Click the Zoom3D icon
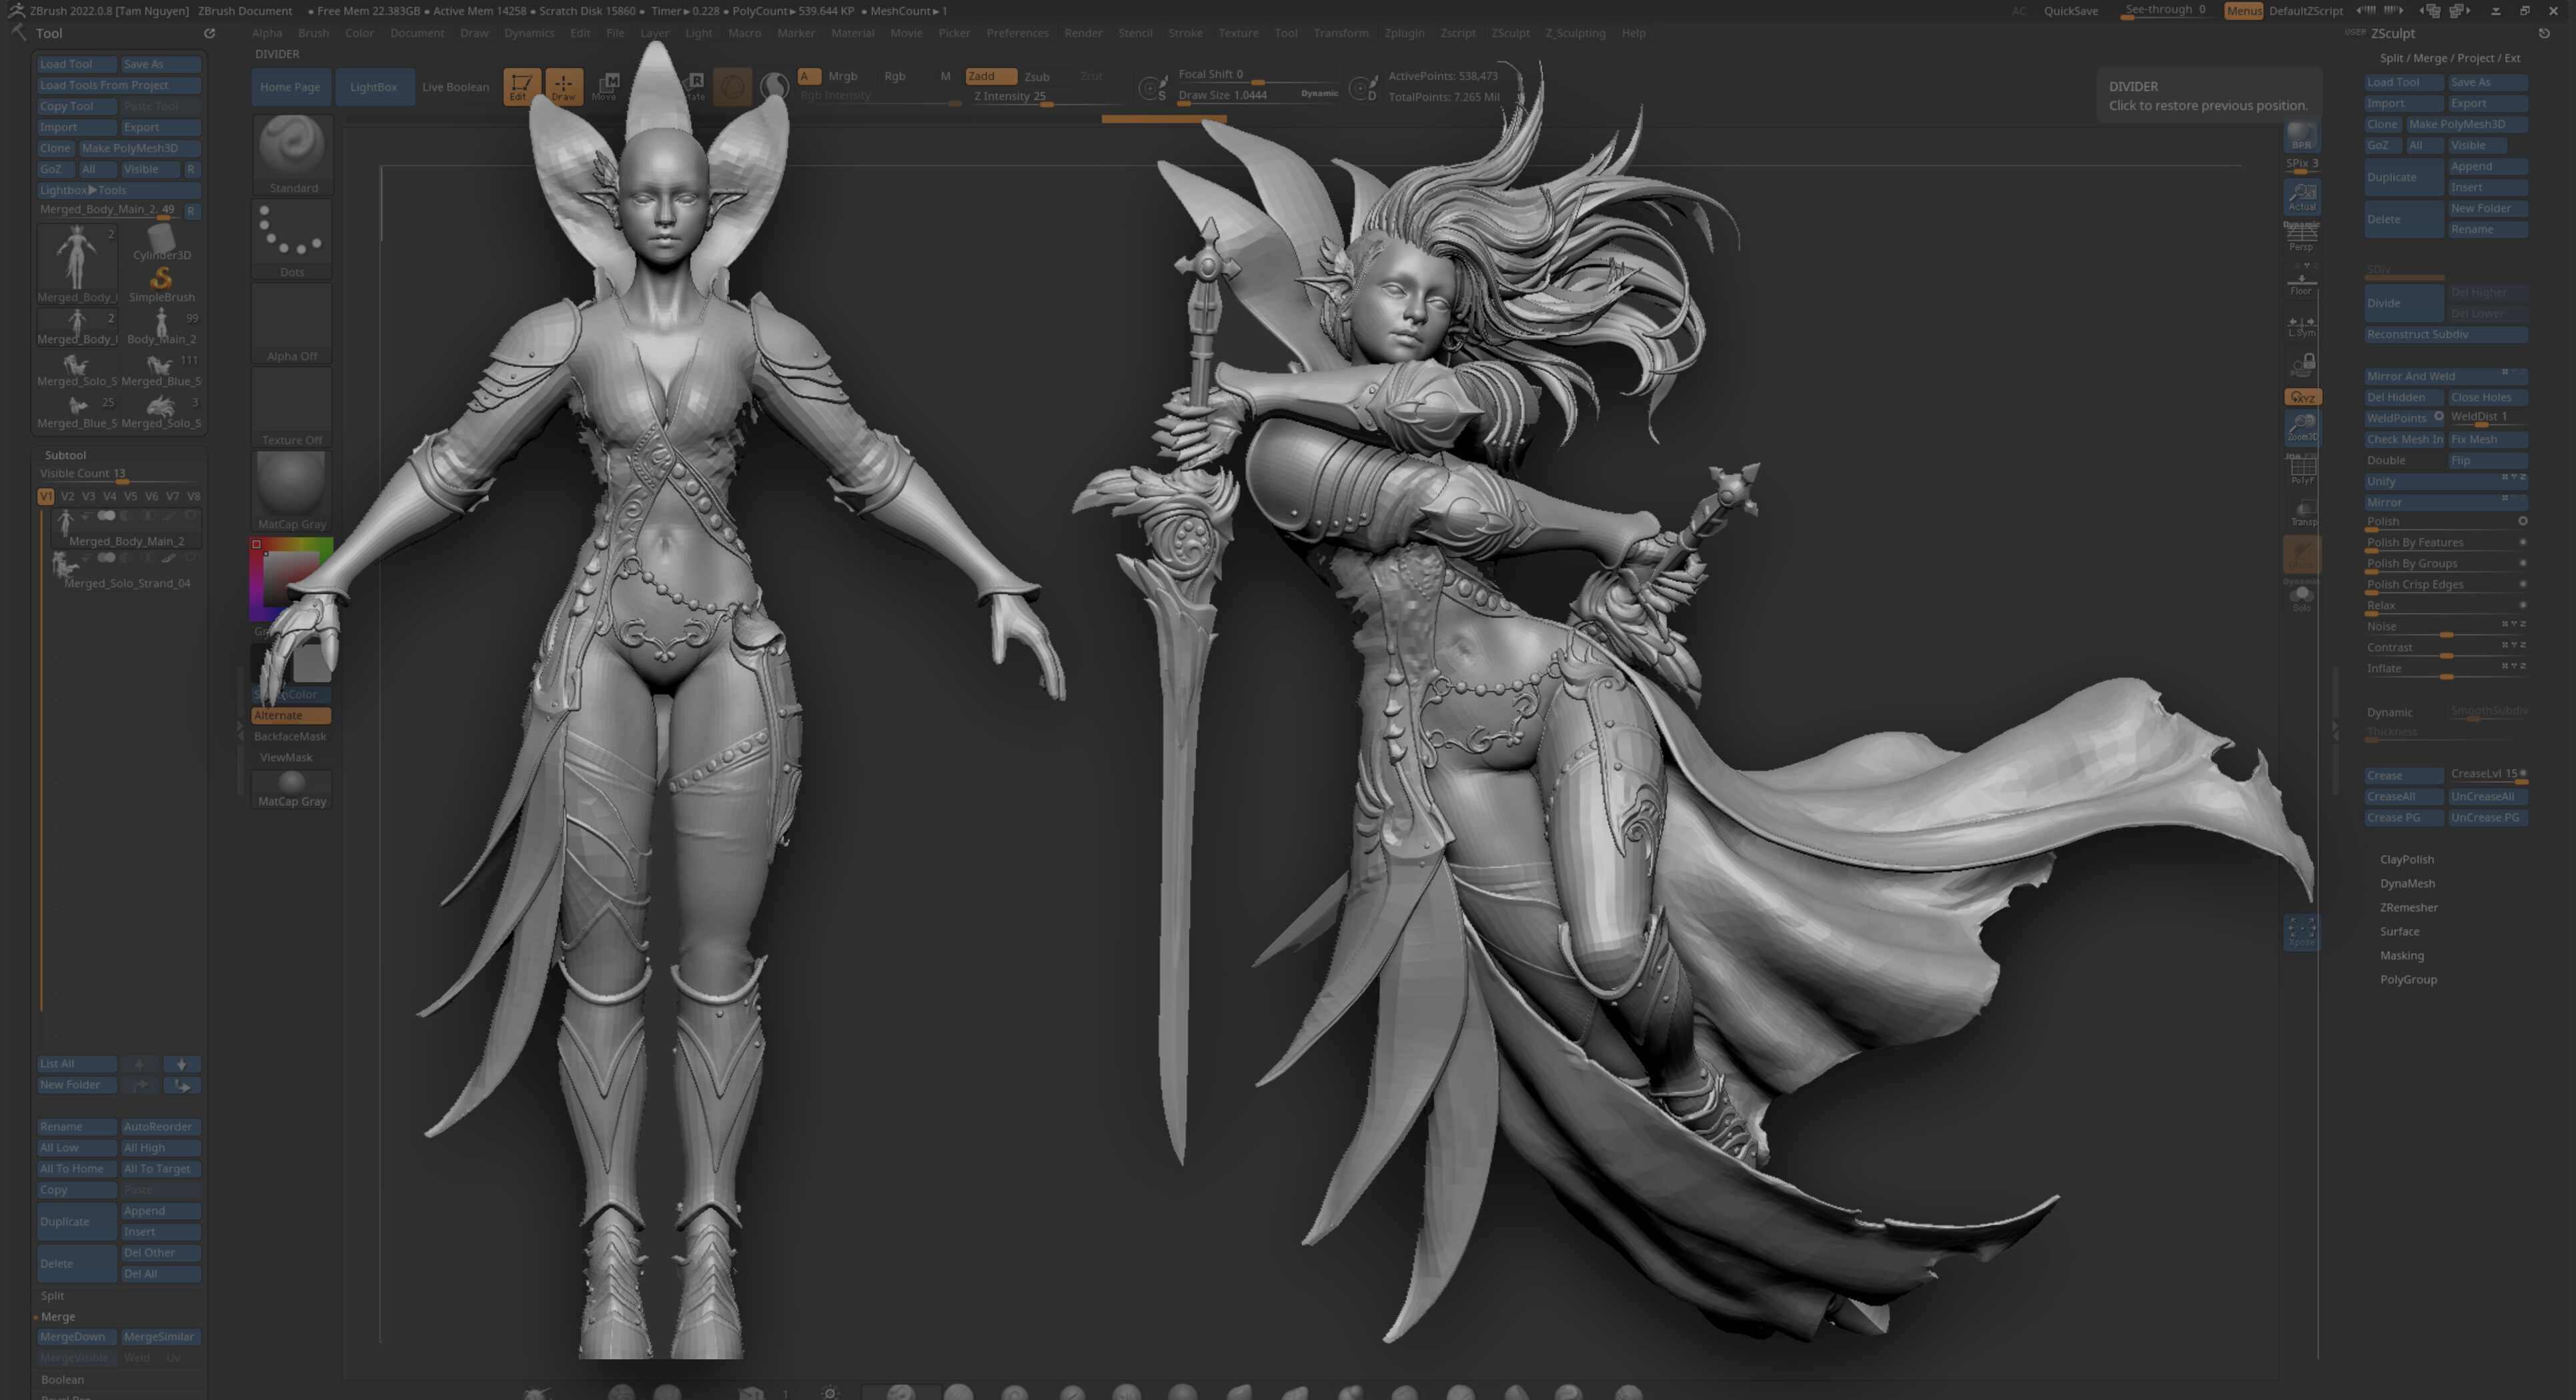This screenshot has width=2576, height=1400. click(x=2301, y=427)
